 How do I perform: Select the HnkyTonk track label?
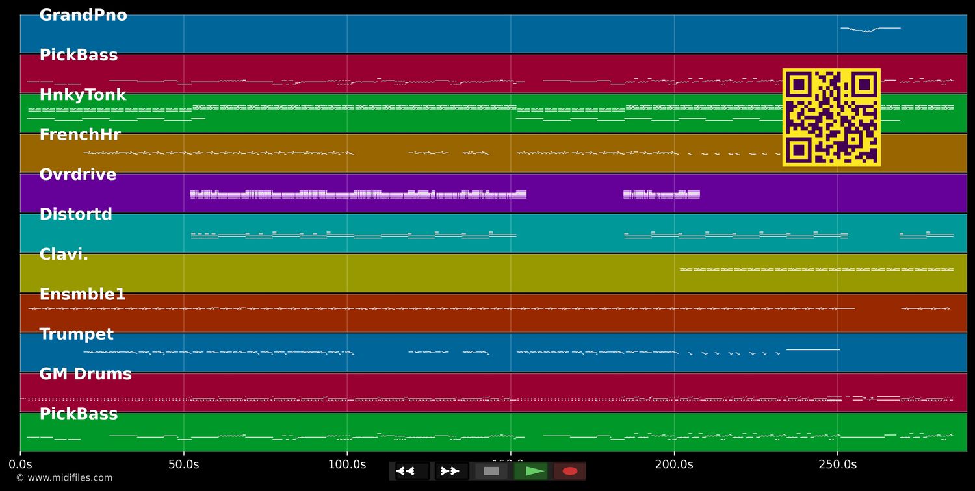(x=83, y=95)
